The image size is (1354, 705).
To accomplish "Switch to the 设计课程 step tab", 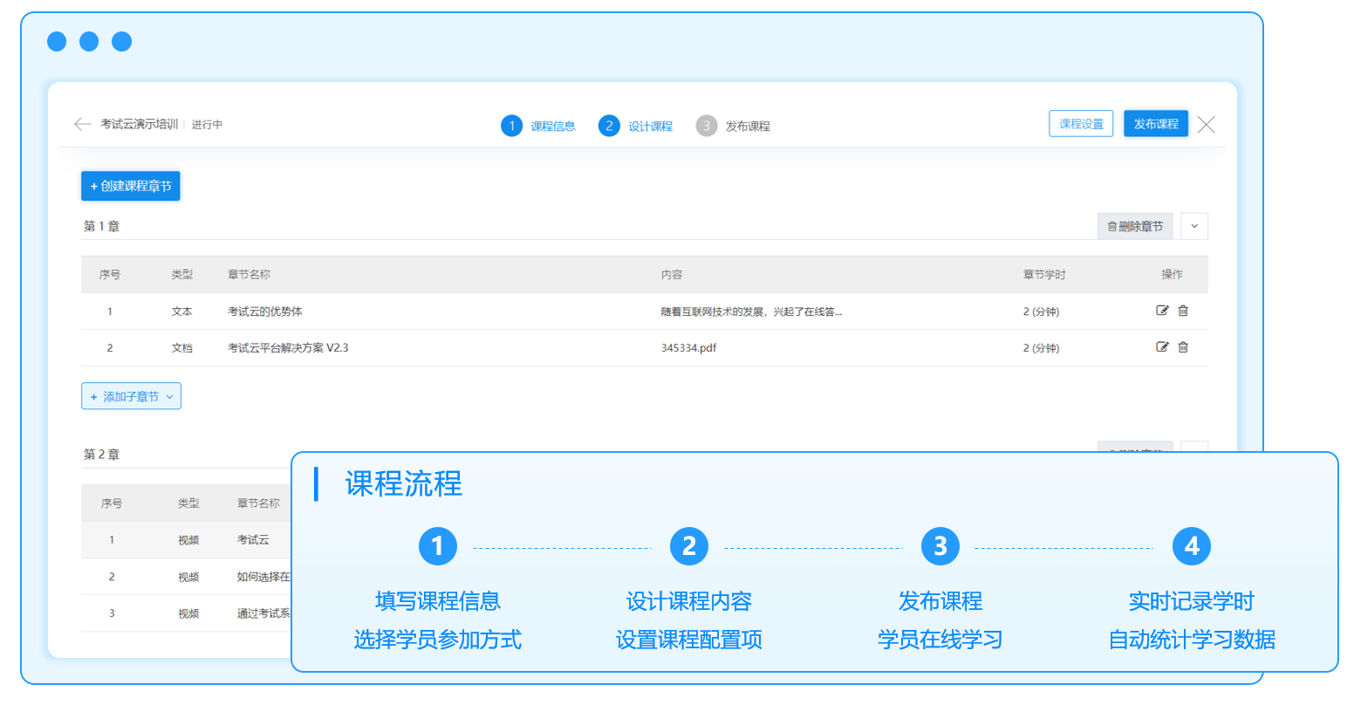I will (636, 126).
